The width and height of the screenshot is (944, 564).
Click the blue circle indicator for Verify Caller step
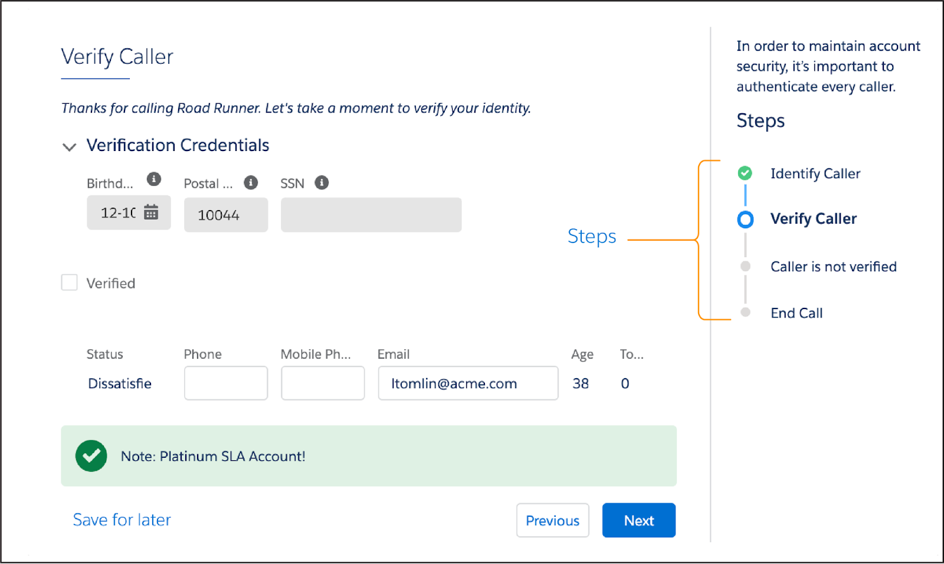pos(745,219)
